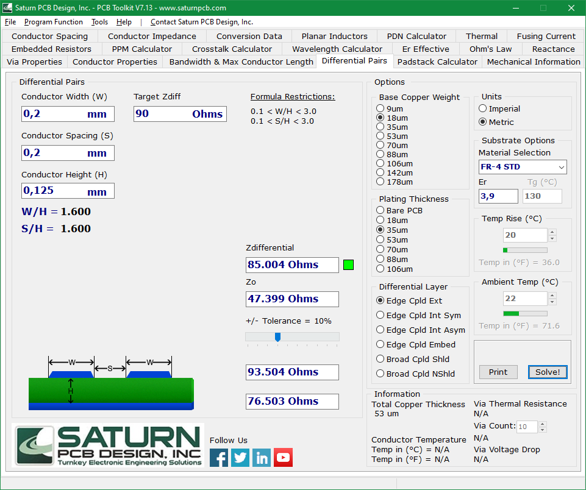
Task: Increase Ambient Temp with up arrow
Action: (552, 296)
